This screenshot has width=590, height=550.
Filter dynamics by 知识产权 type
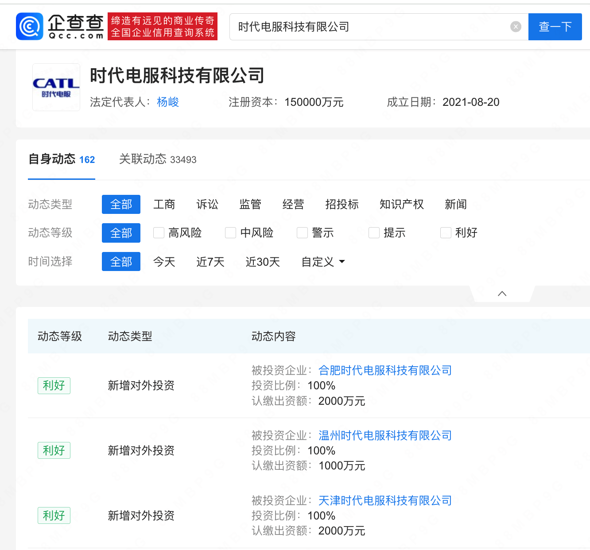pos(402,205)
